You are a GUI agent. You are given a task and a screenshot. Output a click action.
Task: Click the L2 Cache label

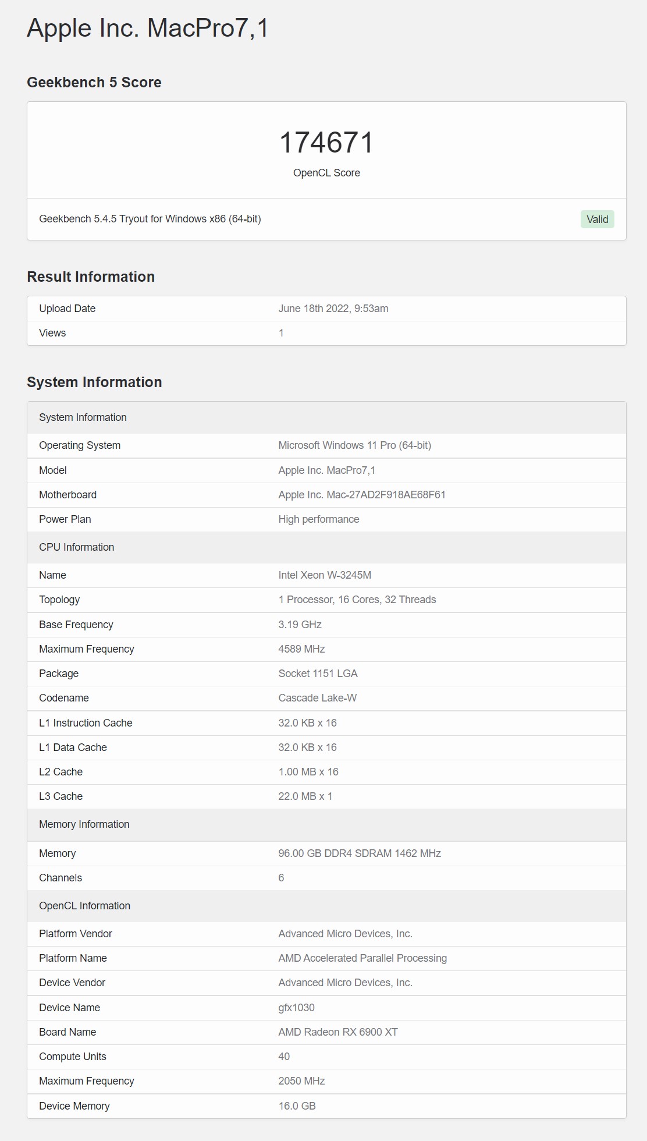pyautogui.click(x=61, y=772)
